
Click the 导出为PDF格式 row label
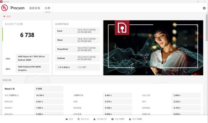tap(12, 95)
